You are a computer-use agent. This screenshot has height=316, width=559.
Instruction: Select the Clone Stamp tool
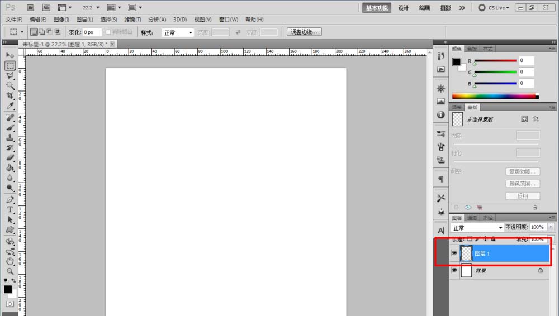point(10,137)
